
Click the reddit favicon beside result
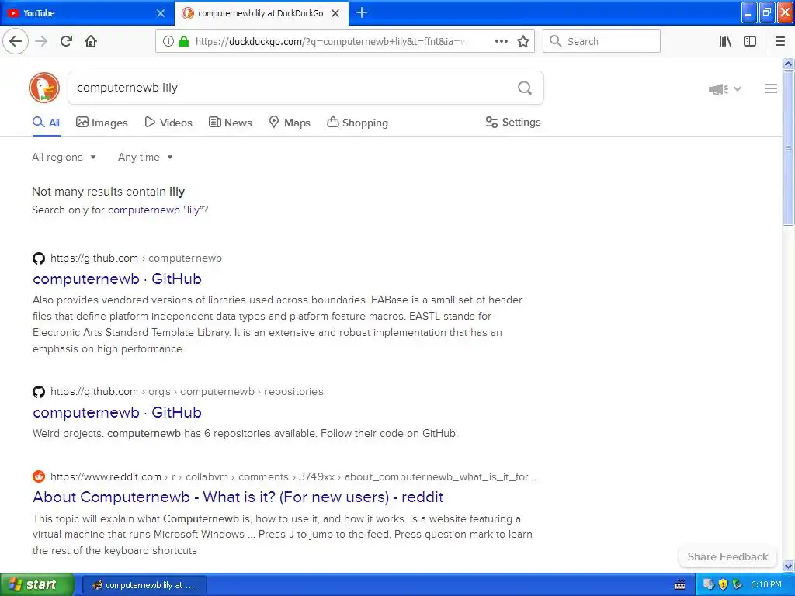click(39, 476)
